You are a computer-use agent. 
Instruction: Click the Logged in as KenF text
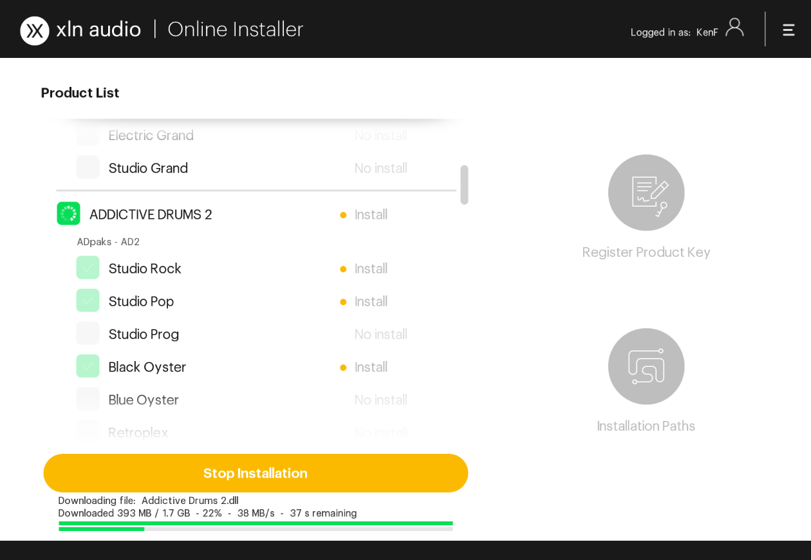click(674, 32)
